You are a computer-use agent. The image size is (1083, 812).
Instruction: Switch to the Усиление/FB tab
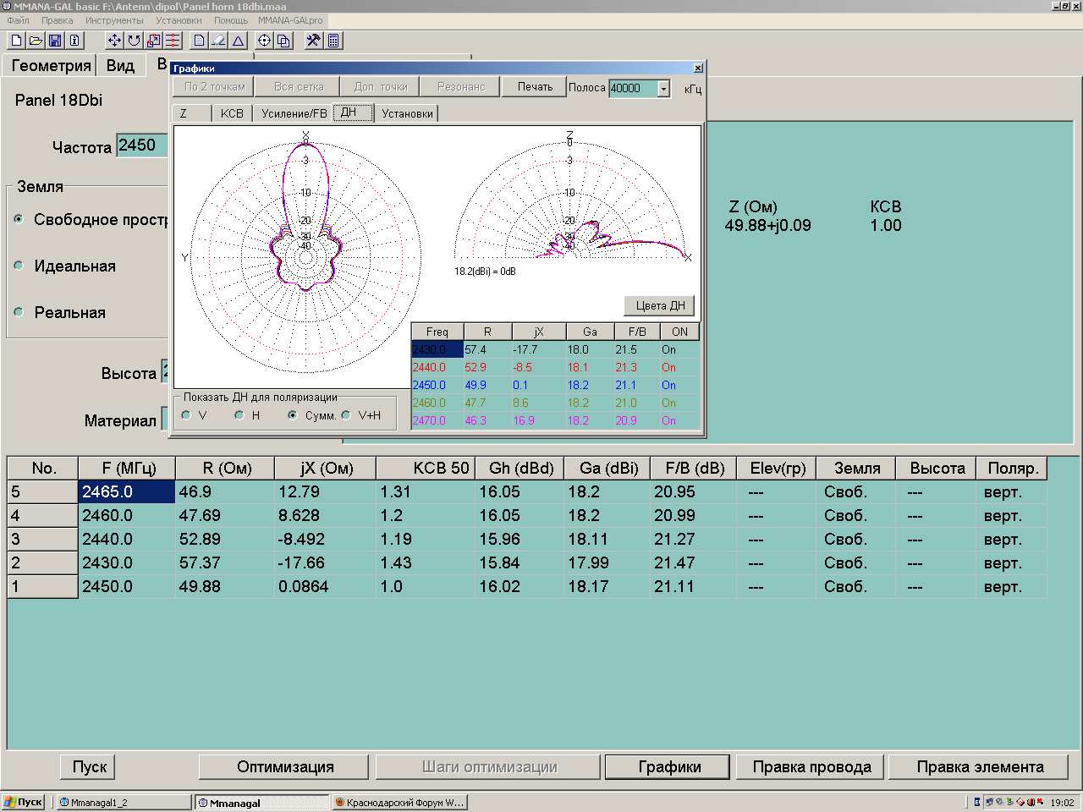click(294, 113)
